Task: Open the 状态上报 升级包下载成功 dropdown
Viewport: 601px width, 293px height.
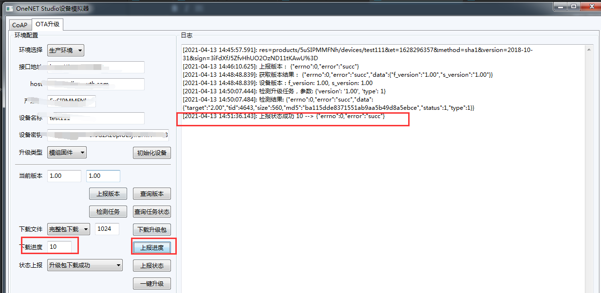Action: [x=84, y=265]
